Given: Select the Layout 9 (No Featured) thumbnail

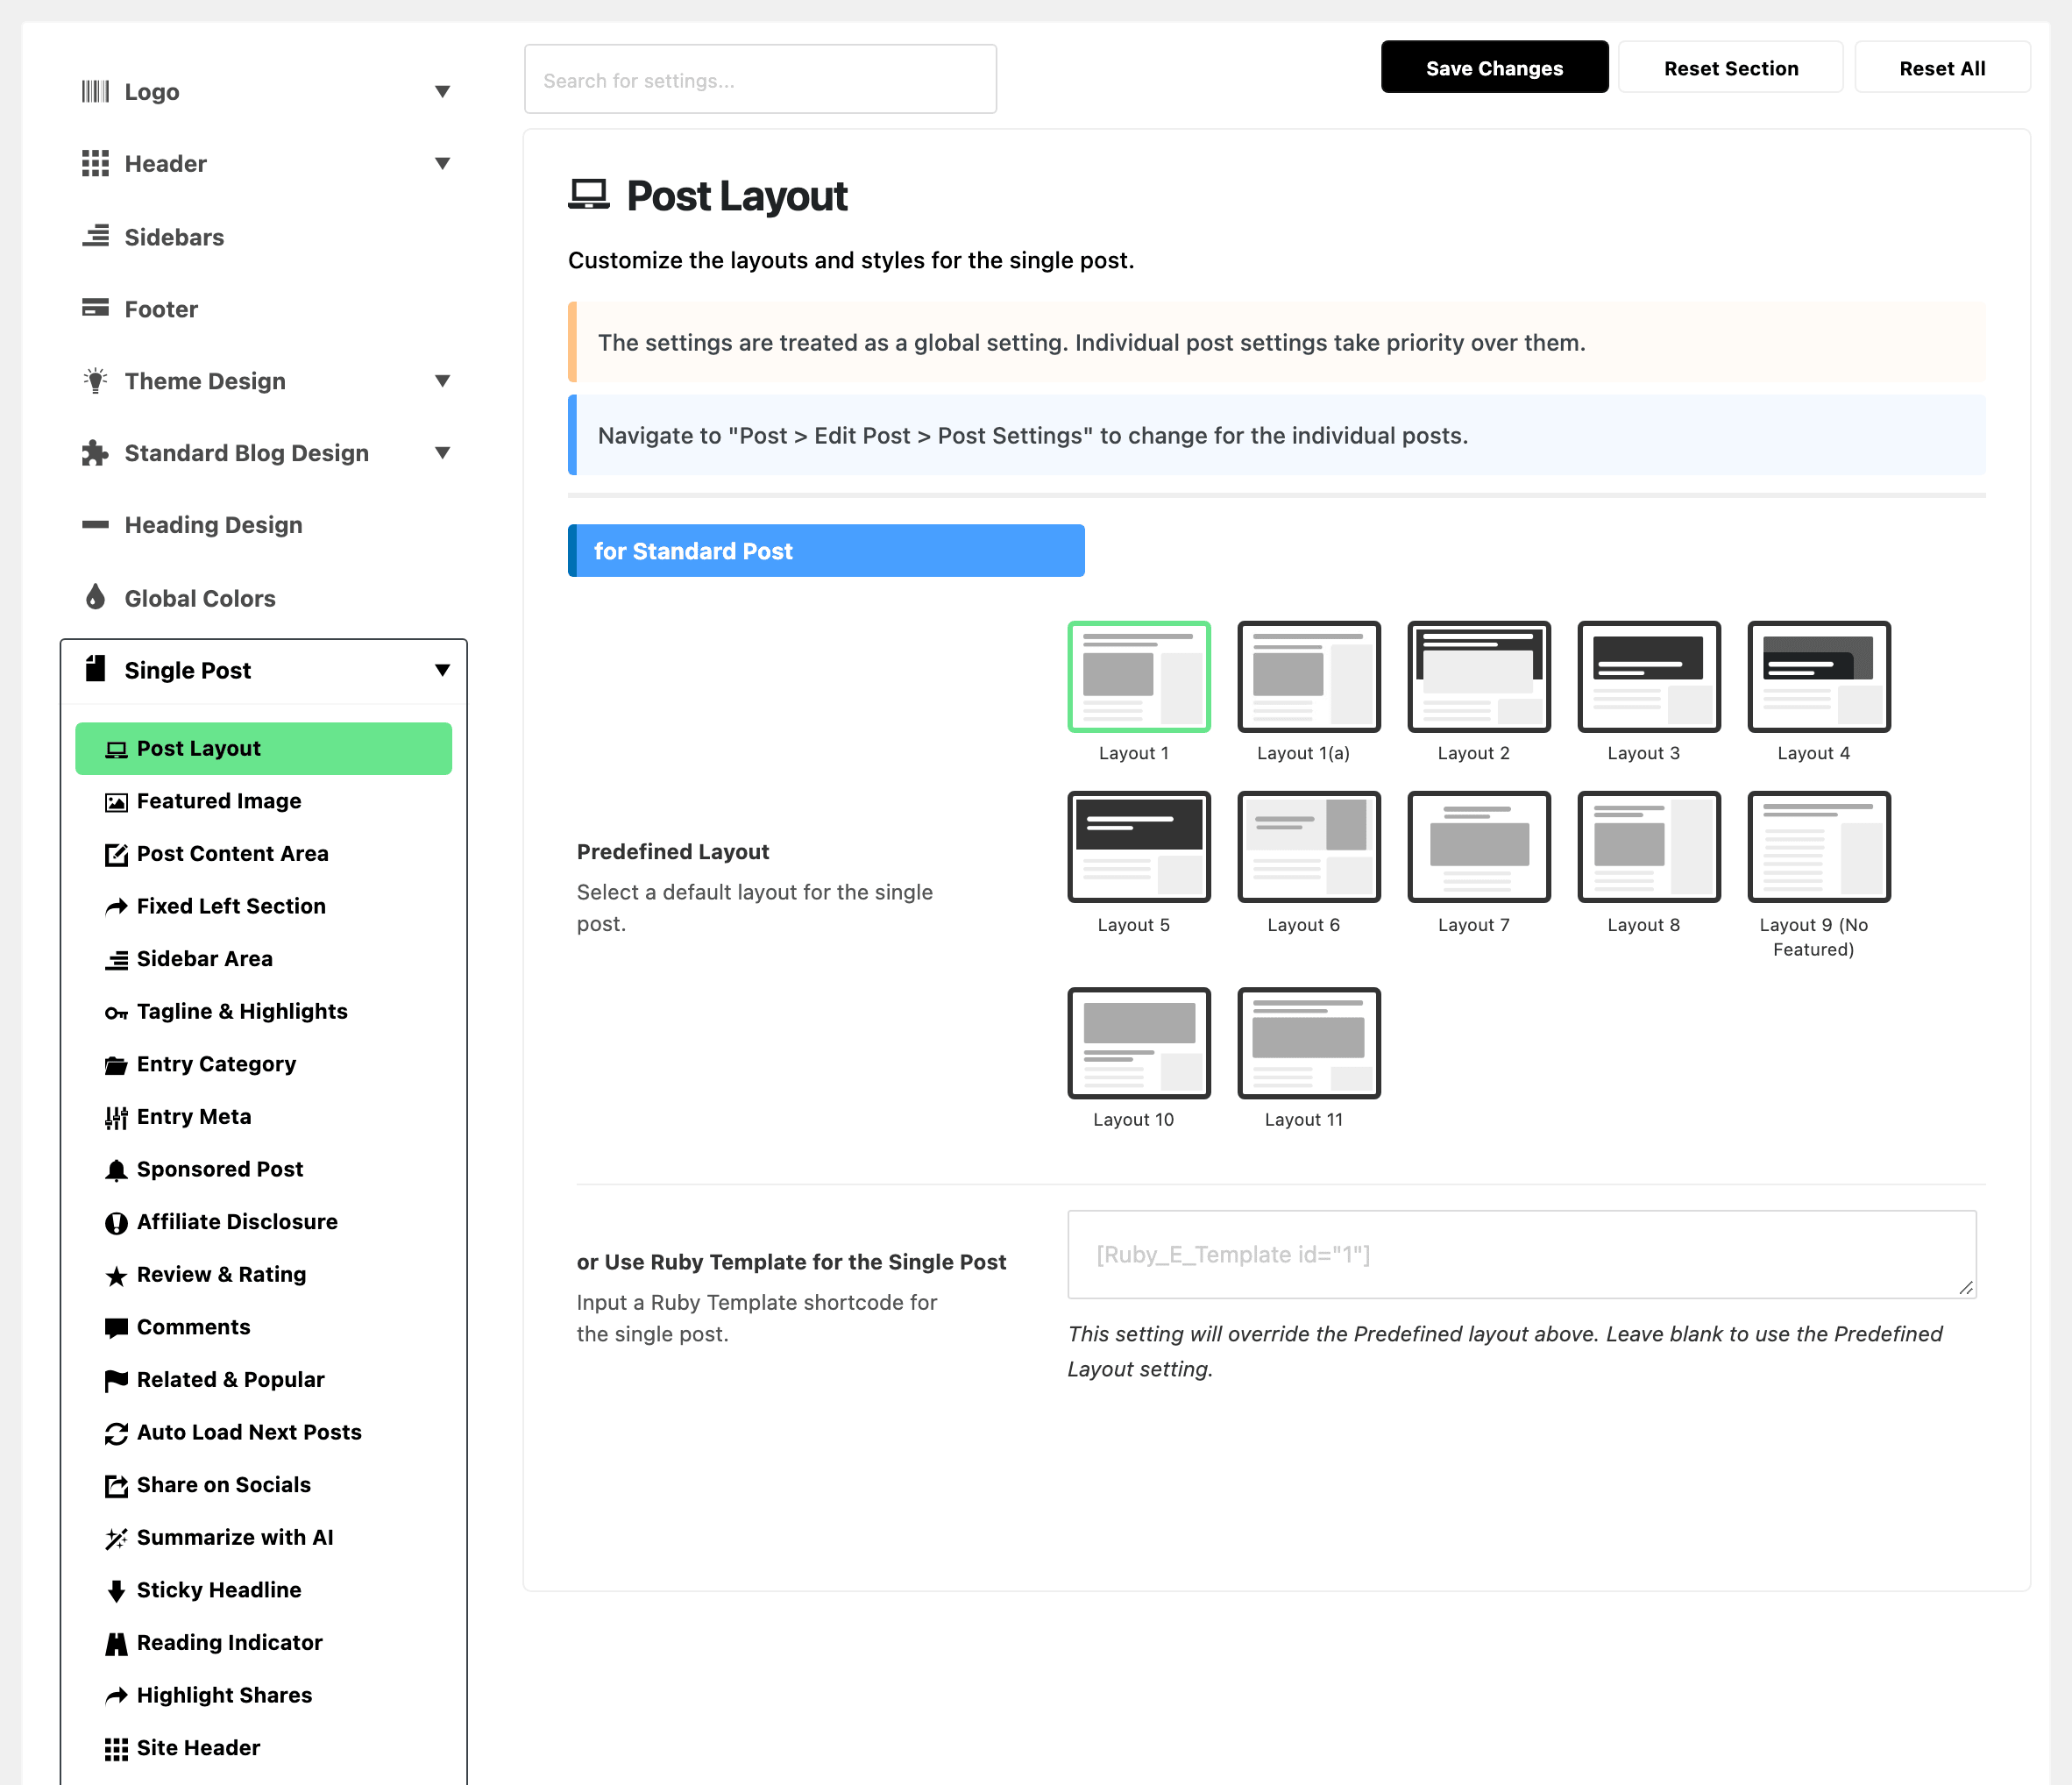Looking at the screenshot, I should pyautogui.click(x=1819, y=847).
